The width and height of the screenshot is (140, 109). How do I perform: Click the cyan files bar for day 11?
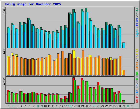click(x=50, y=41)
